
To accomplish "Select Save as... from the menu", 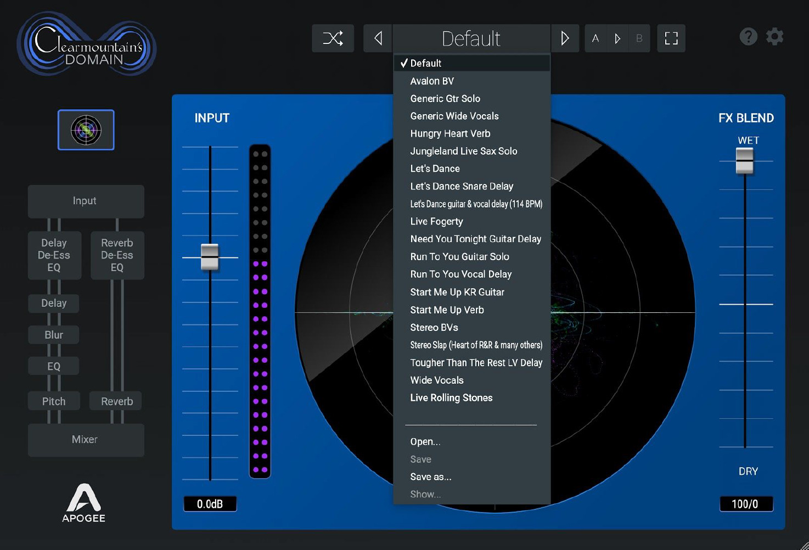I will click(x=431, y=477).
